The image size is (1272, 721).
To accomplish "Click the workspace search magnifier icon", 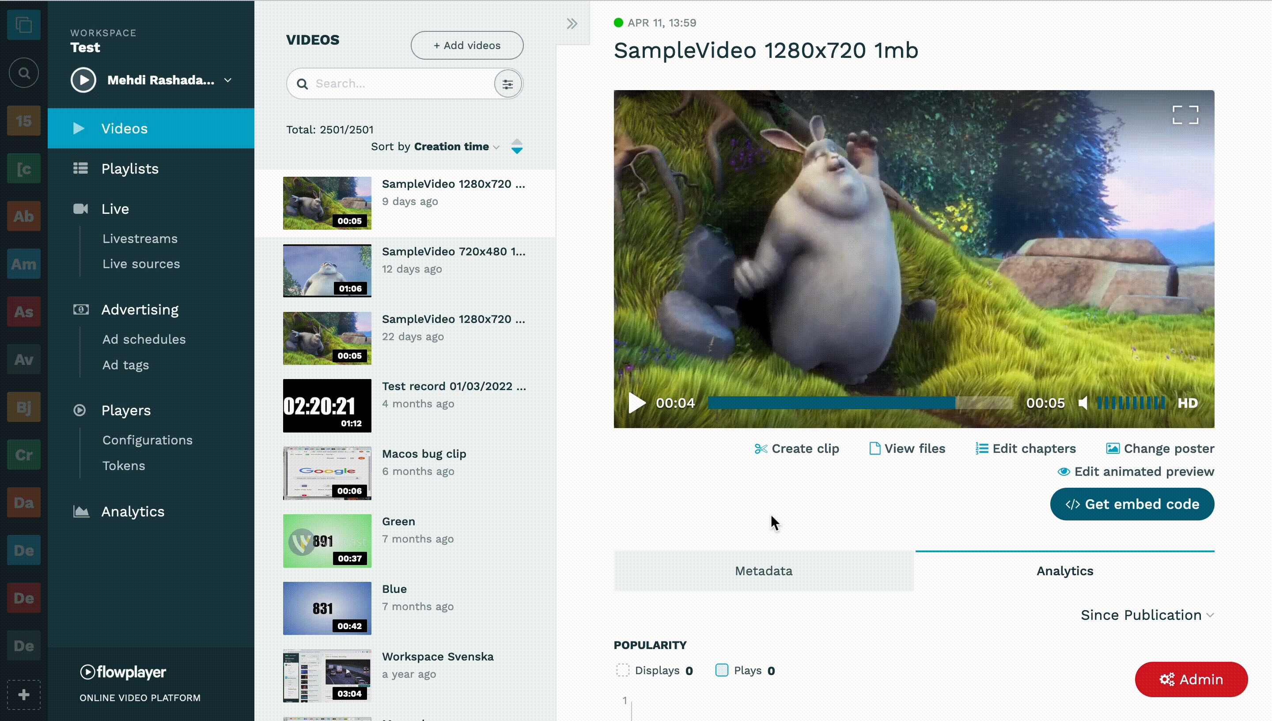I will coord(24,73).
